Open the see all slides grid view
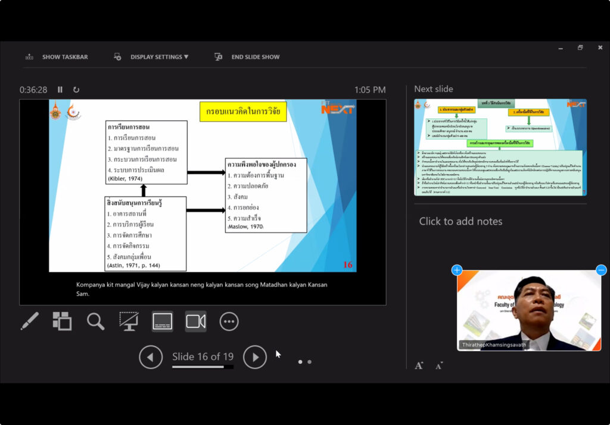The height and width of the screenshot is (425, 610). click(x=62, y=322)
